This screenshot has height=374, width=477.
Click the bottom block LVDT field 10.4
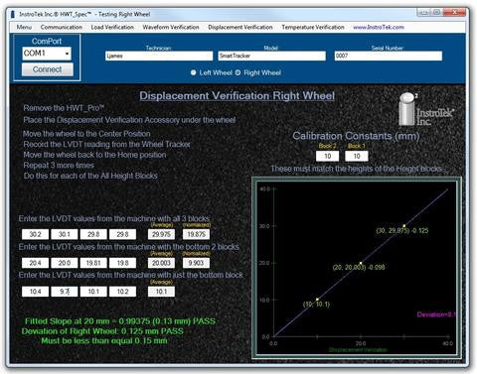[x=35, y=292]
